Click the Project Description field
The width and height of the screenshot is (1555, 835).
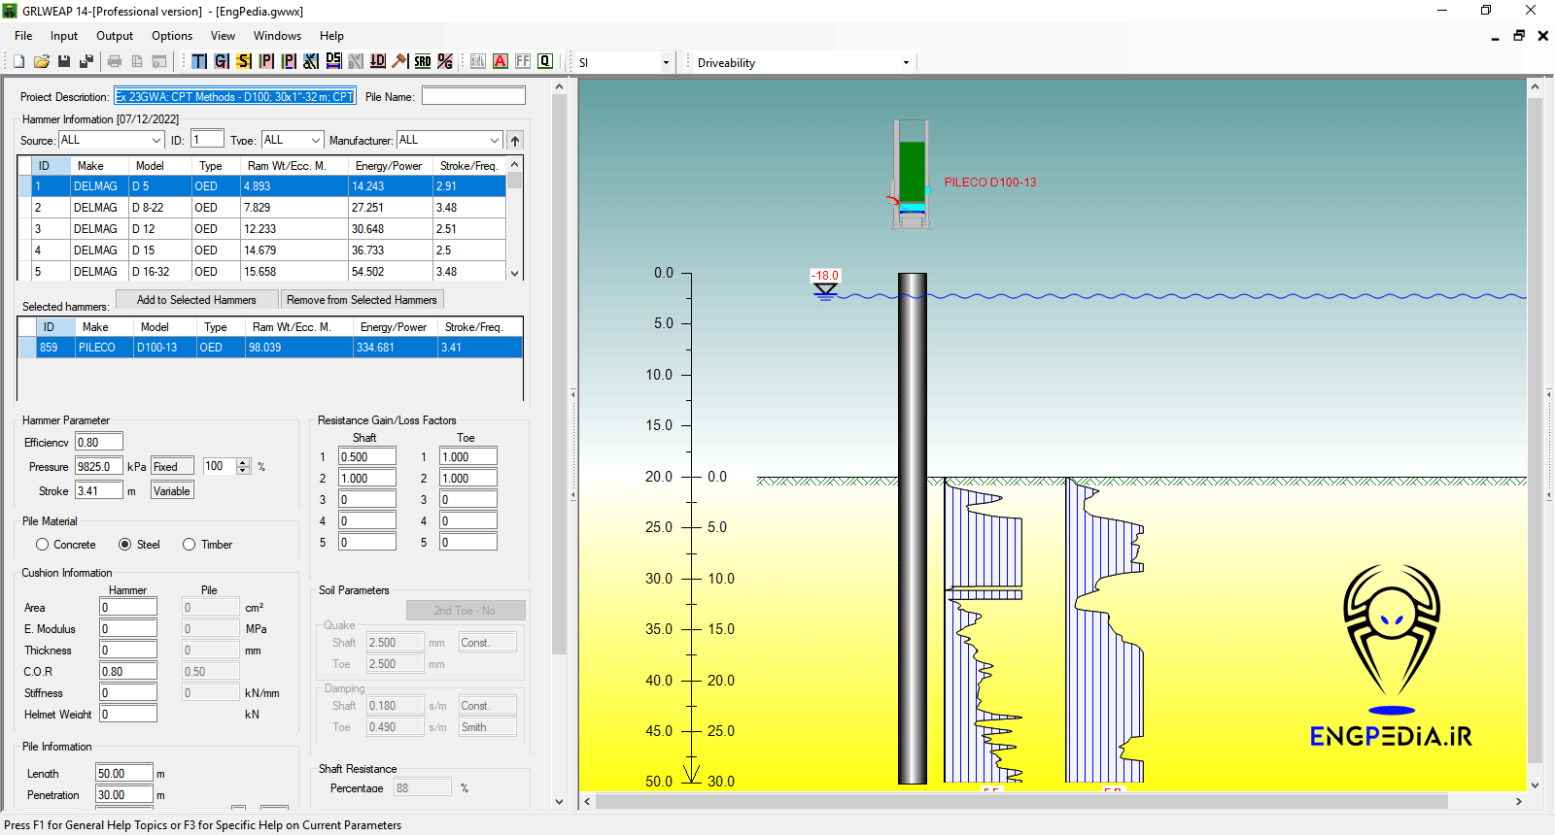(235, 96)
